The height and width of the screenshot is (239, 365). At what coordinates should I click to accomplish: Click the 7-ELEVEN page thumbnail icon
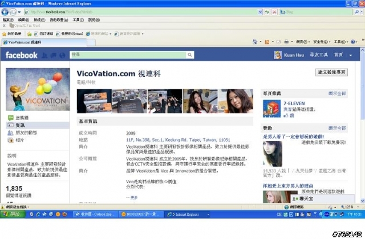click(271, 109)
